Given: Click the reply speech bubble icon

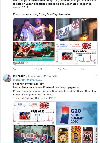Looking at the screenshot, I should 15,69.
